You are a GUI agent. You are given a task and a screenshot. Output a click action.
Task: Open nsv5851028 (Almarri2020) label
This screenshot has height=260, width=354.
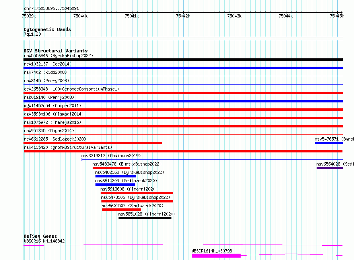point(147,214)
